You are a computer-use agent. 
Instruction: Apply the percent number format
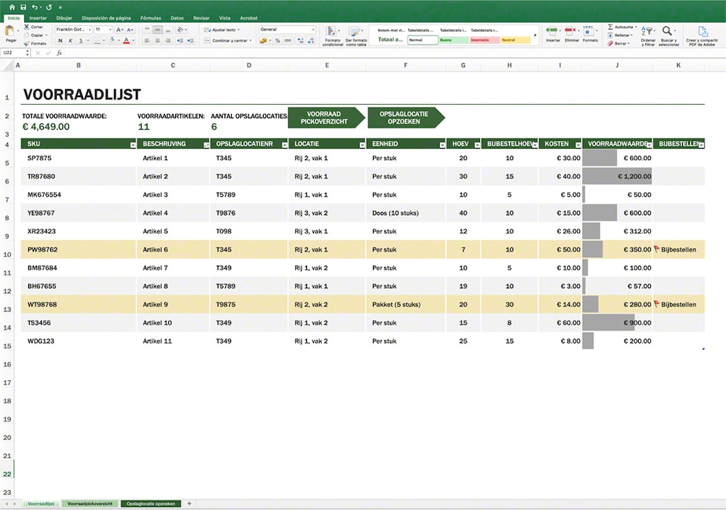277,40
